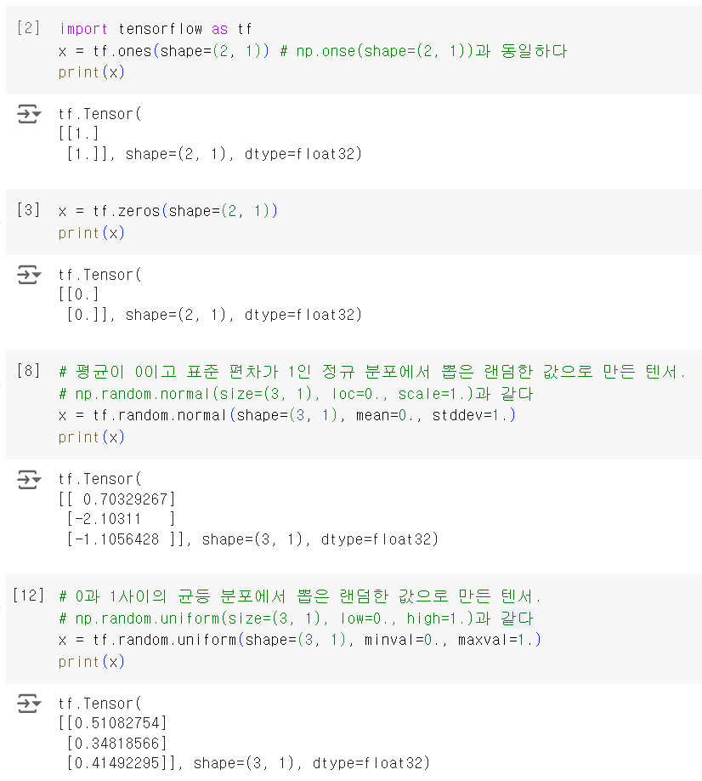Click output toggle icon below cell 3

[29, 275]
